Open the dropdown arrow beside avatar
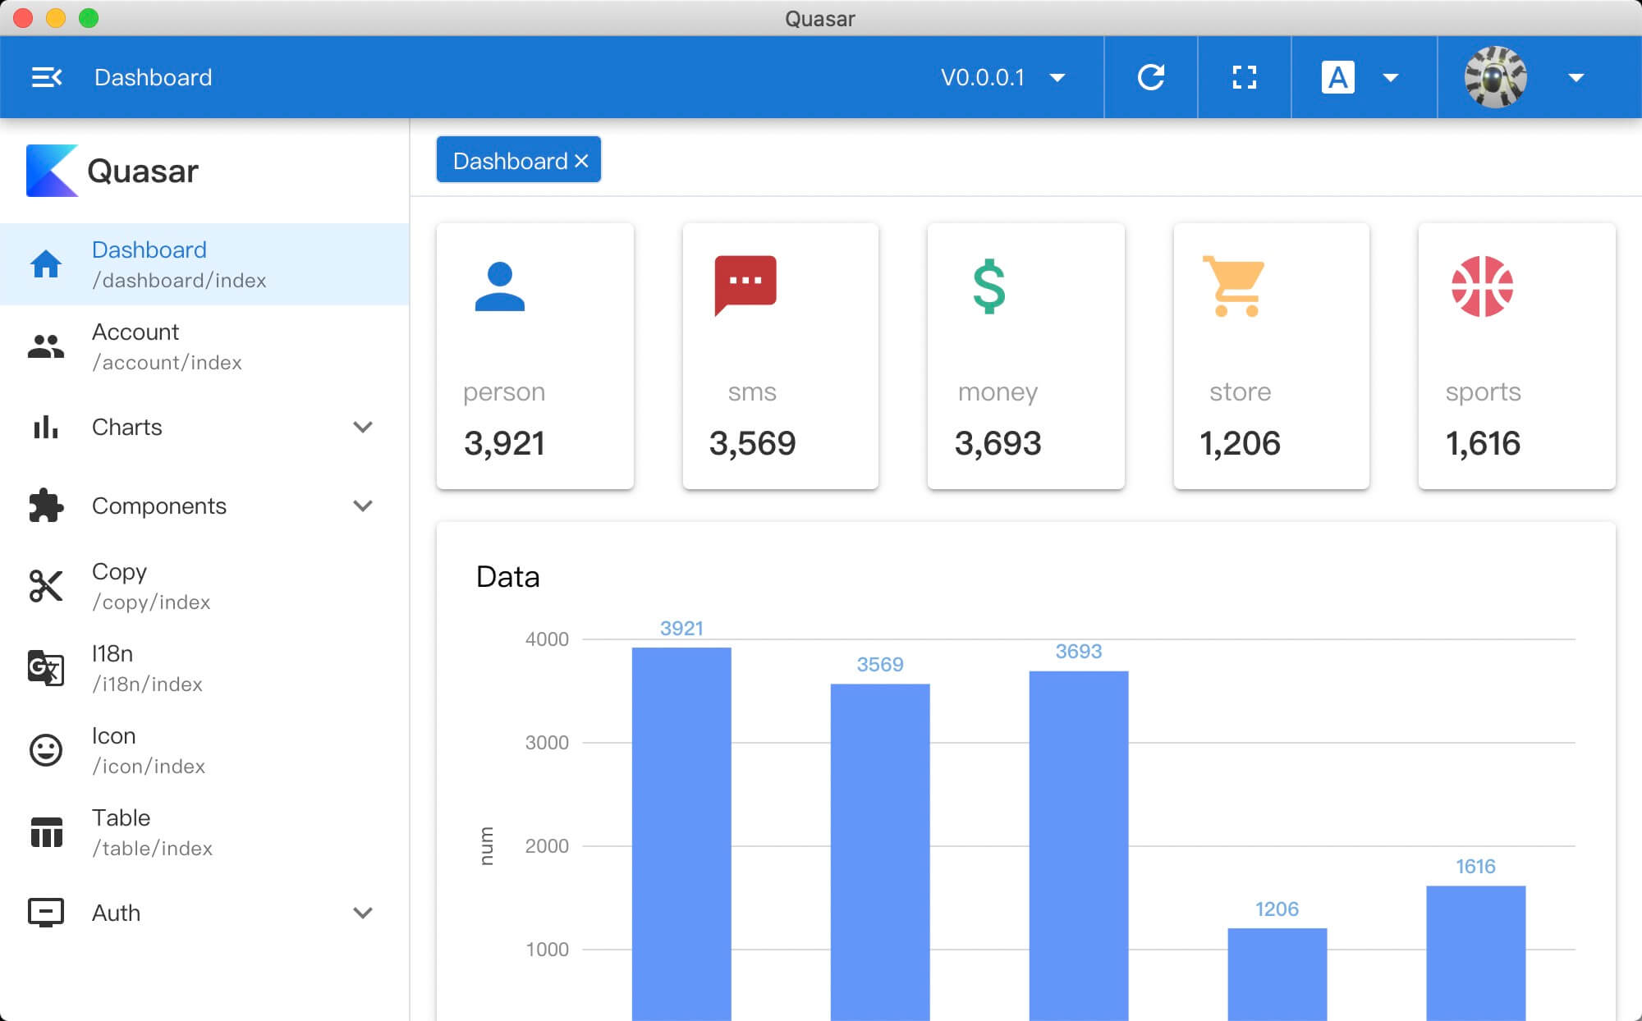1642x1021 pixels. (1575, 77)
